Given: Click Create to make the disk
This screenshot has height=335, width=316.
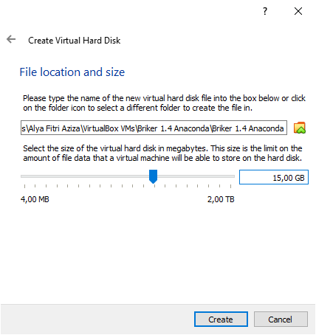Looking at the screenshot, I should (x=221, y=320).
